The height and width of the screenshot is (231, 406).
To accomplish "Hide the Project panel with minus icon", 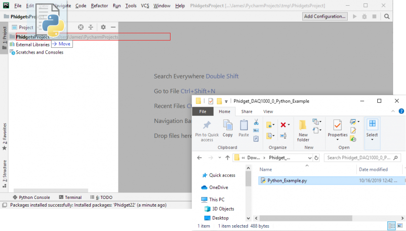I will click(x=113, y=27).
